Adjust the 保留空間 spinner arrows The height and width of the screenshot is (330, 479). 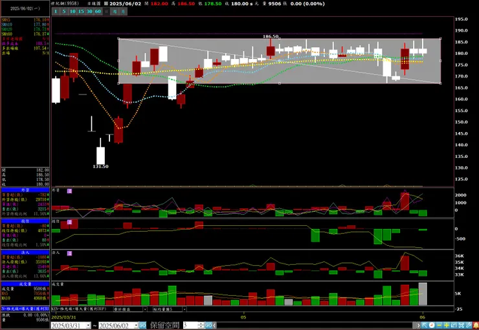click(201, 325)
